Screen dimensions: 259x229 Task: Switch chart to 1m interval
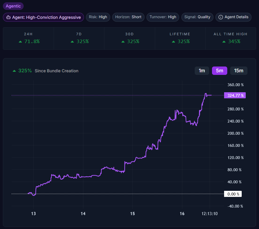tap(202, 71)
